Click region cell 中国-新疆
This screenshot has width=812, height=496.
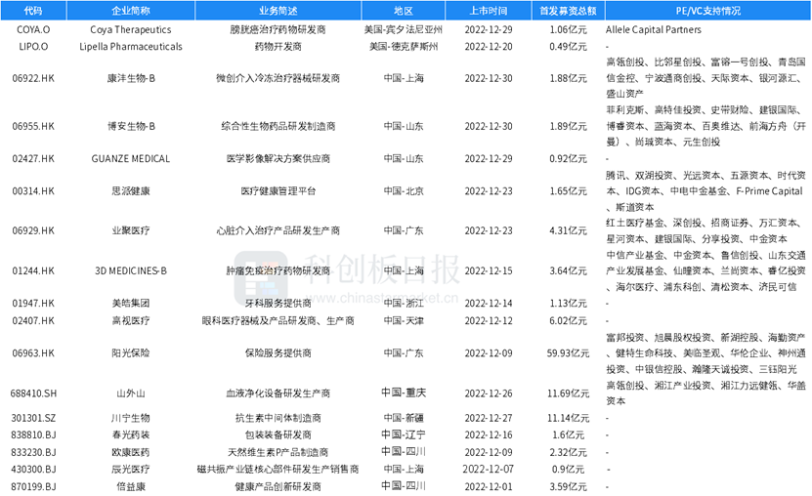click(404, 418)
